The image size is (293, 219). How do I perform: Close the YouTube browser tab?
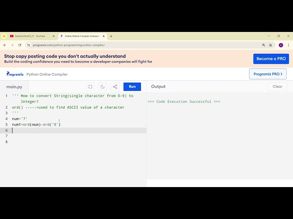pyautogui.click(x=54, y=36)
